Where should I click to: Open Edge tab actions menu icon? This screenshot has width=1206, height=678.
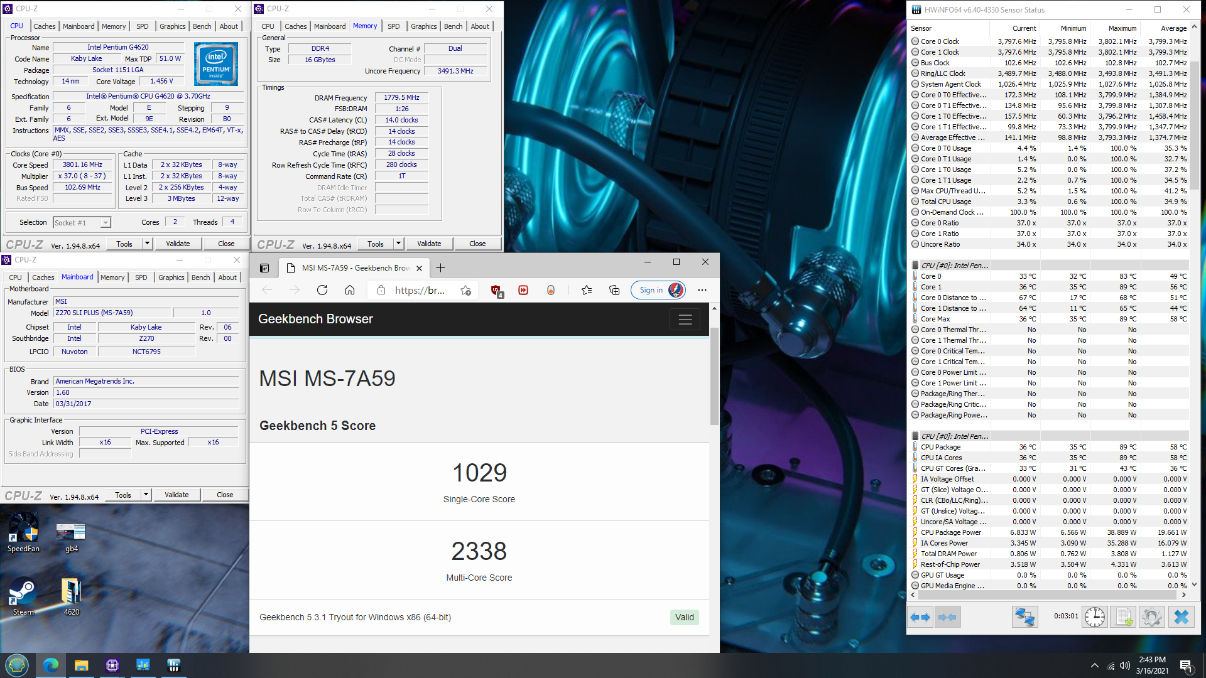coord(264,268)
